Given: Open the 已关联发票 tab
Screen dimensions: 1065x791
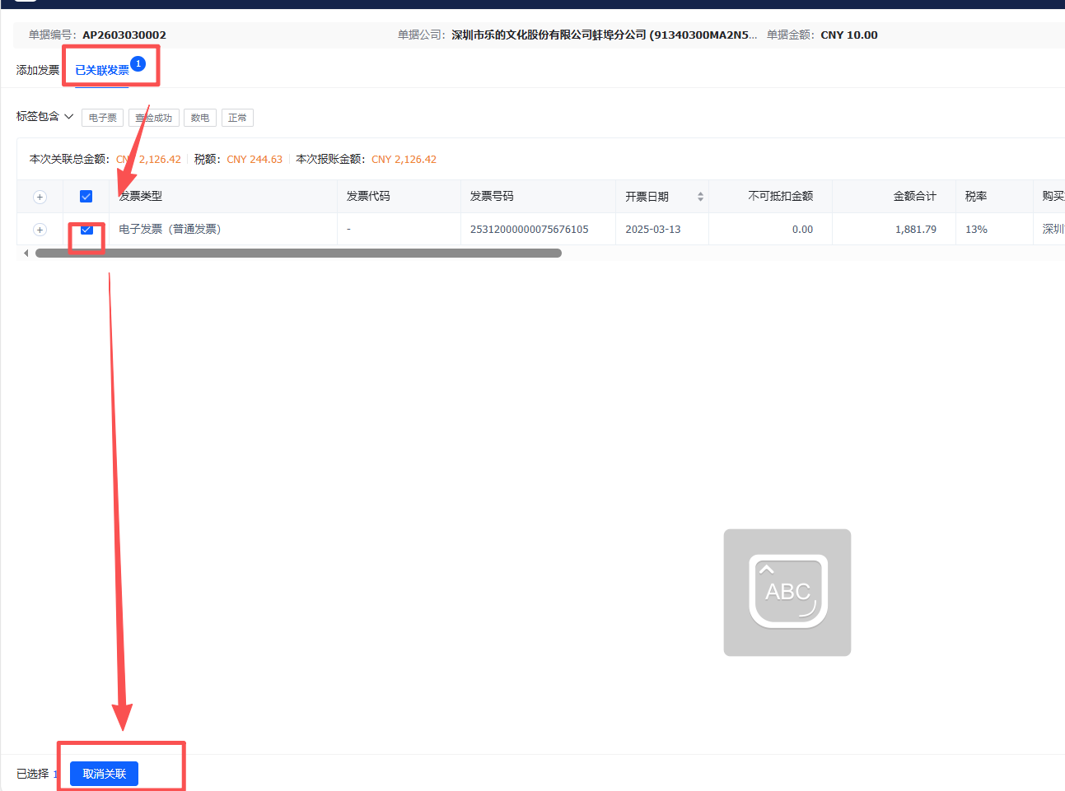Looking at the screenshot, I should click(x=101, y=70).
